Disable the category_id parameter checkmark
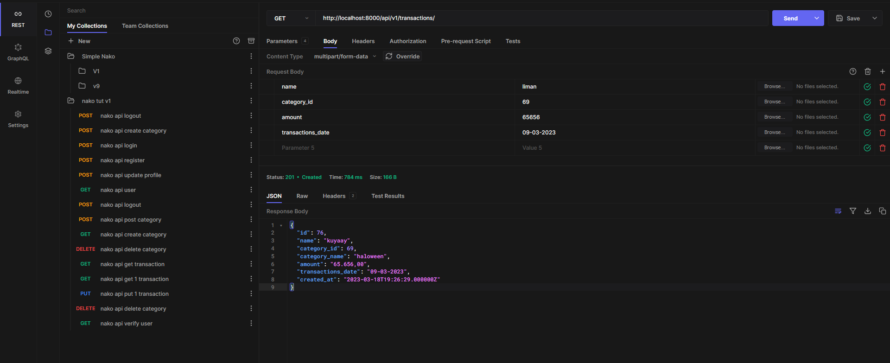 click(867, 102)
